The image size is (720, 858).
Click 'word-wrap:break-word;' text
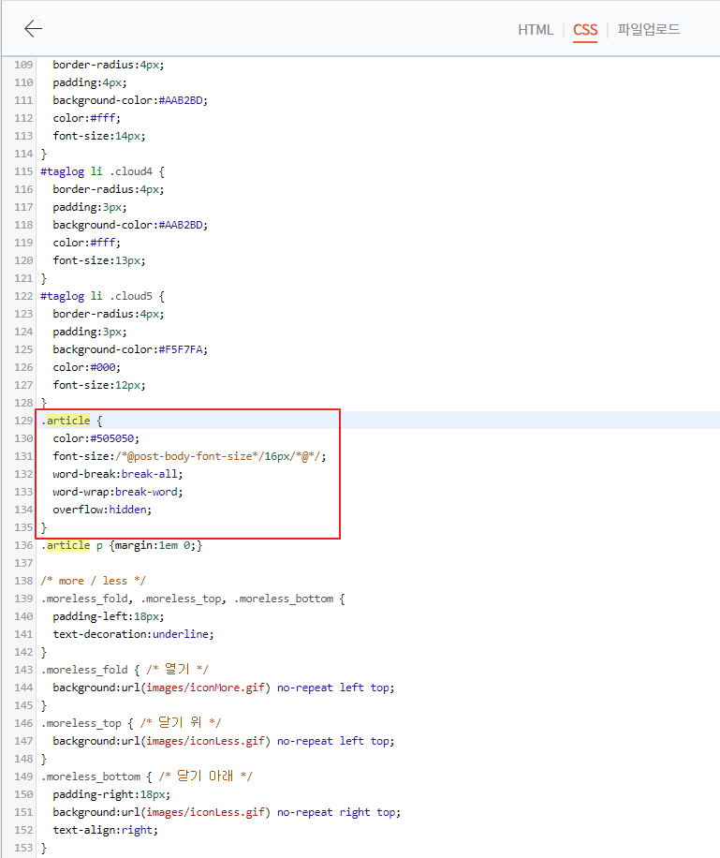coord(118,492)
